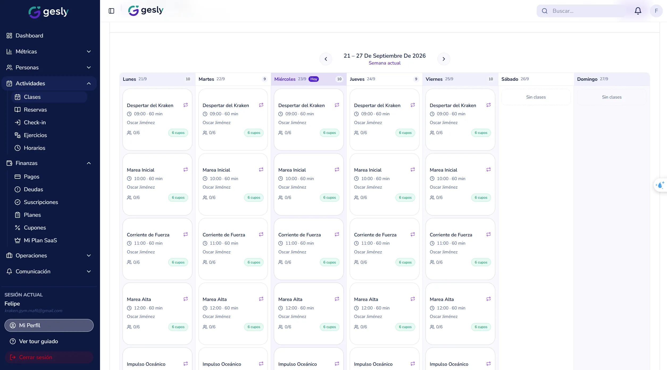Select Clases in the sidebar
Screen dimensions: 667x370
[49, 97]
